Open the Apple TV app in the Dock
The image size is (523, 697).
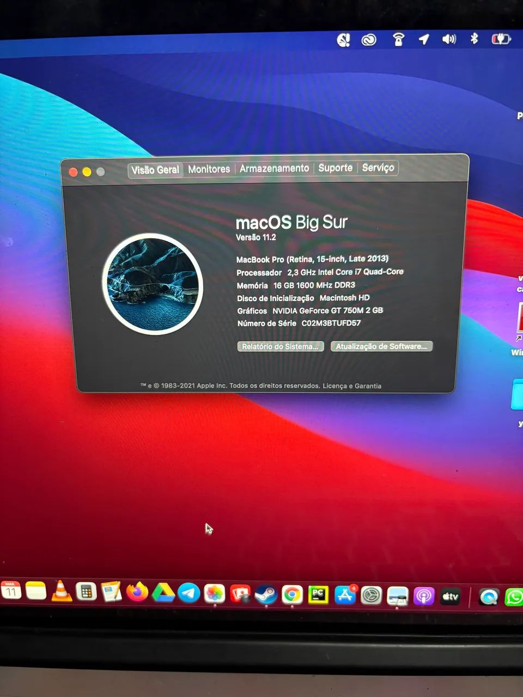click(451, 597)
